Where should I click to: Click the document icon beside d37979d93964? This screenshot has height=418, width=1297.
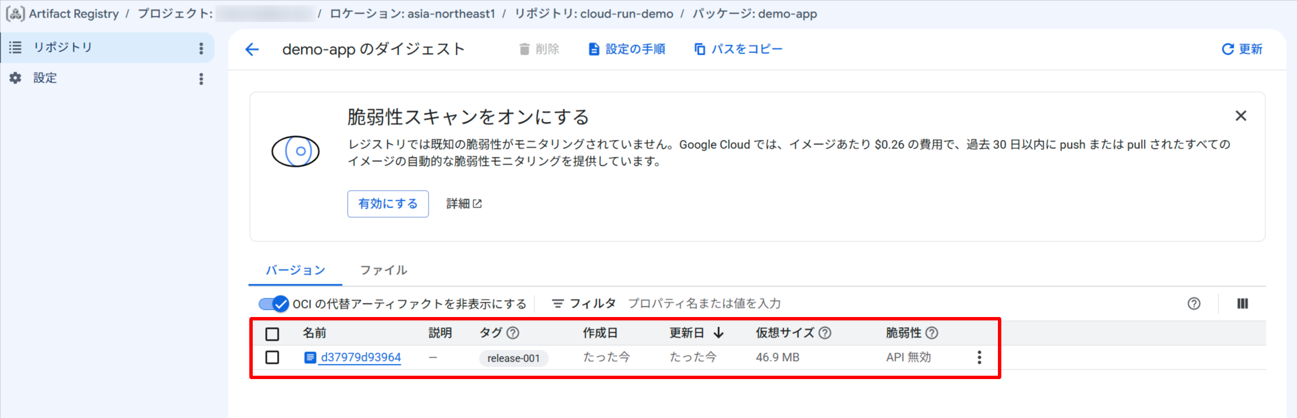pos(310,358)
